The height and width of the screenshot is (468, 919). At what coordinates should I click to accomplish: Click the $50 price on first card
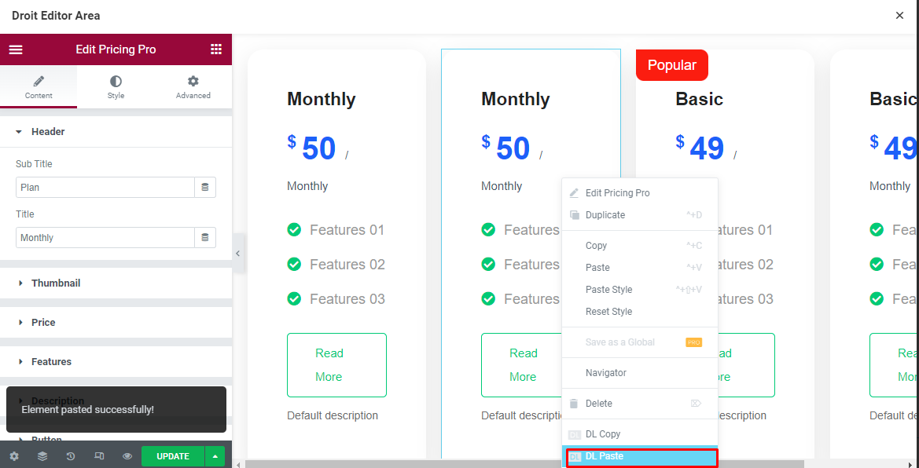click(x=311, y=148)
